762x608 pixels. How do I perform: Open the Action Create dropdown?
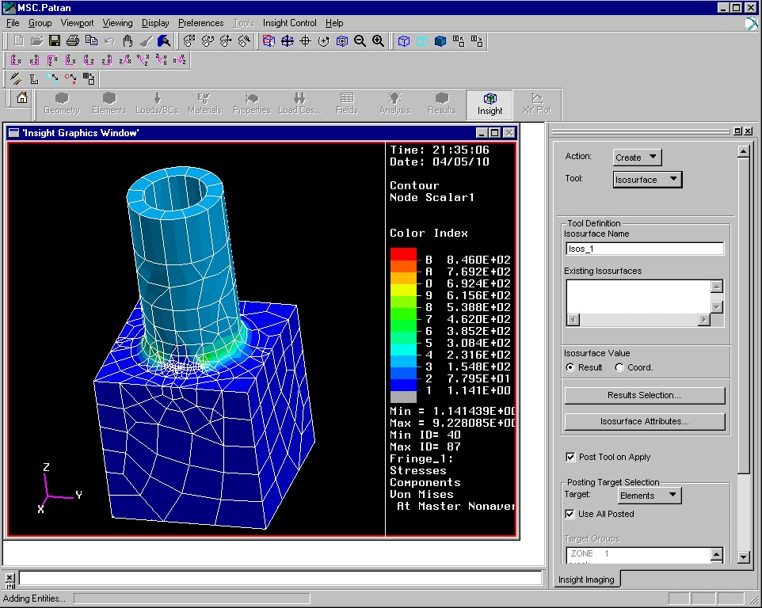(x=637, y=158)
